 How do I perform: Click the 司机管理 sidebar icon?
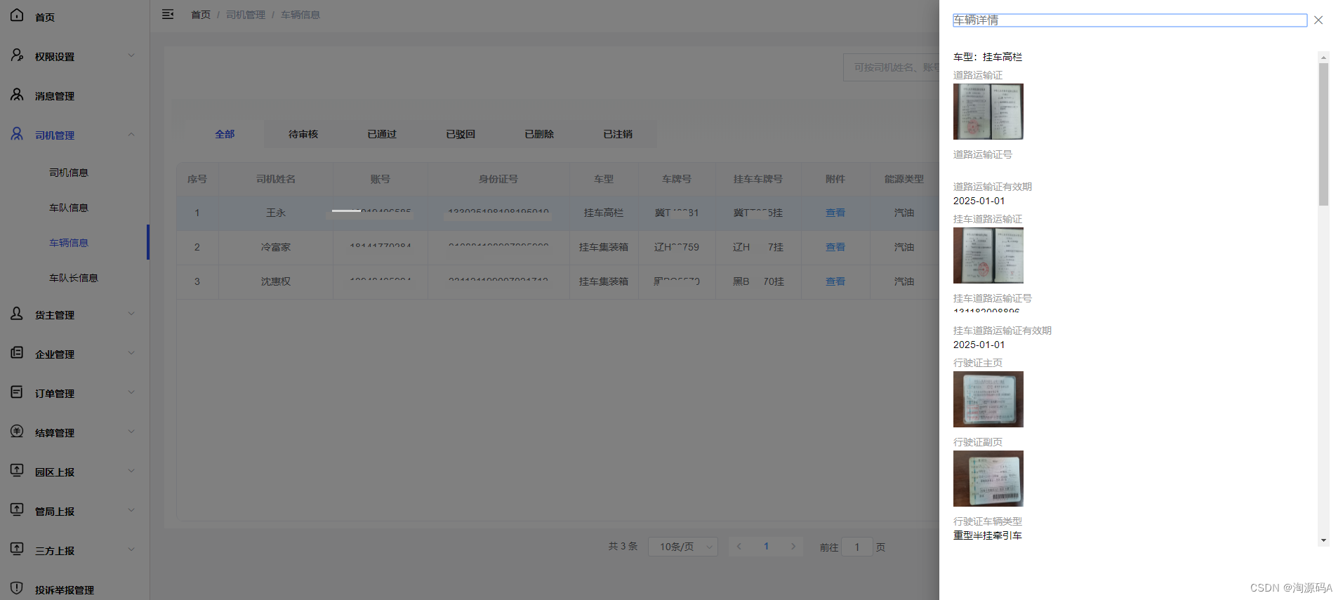[17, 133]
